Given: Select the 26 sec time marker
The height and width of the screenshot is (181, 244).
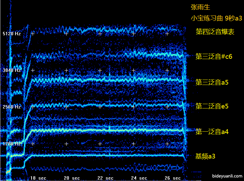Looking at the screenshot, I should [x=172, y=178].
